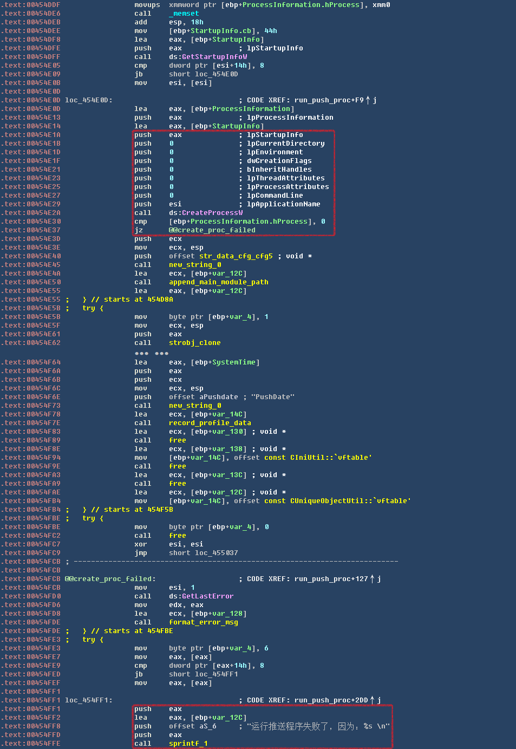Screen dimensions: 516x749
Task: Click the _memset call target
Action: (184, 14)
